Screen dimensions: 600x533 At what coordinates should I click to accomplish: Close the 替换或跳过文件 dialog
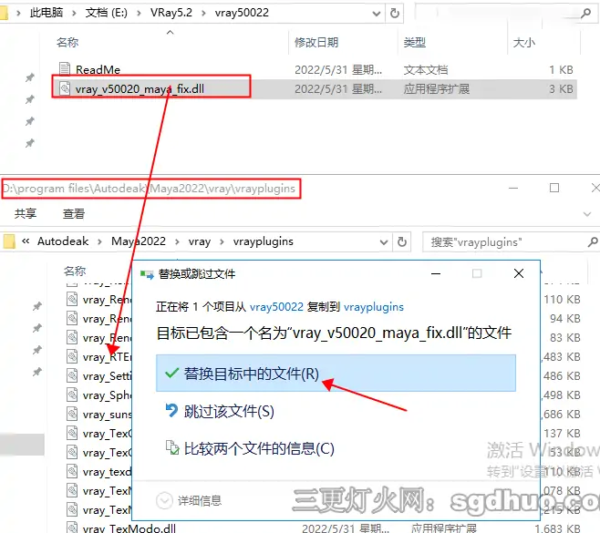519,273
